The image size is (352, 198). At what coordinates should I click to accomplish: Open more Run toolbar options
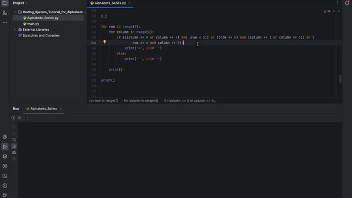coord(28,118)
